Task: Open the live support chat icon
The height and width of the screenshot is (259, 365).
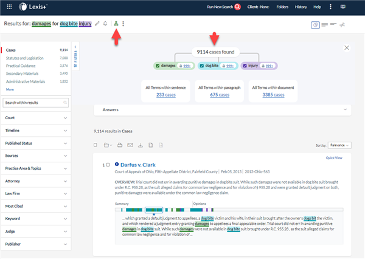Action: coord(343,7)
